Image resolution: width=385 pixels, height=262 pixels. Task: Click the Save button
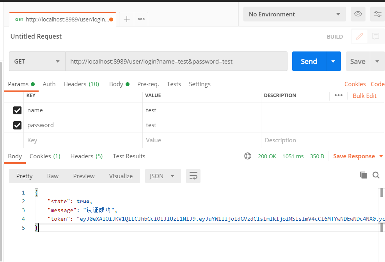358,61
